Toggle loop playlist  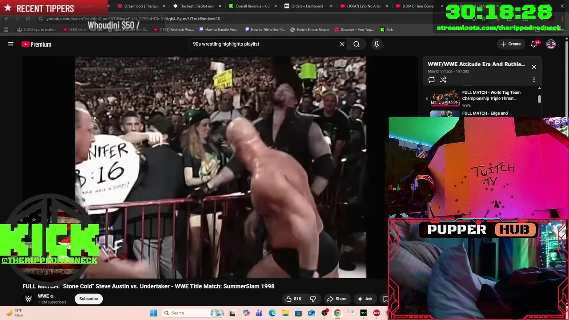pyautogui.click(x=431, y=80)
